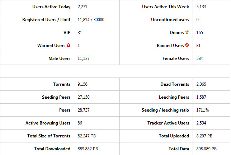Screen dimensions: 231x155
Task: Select the Users Active Today label
Action: (51, 7)
